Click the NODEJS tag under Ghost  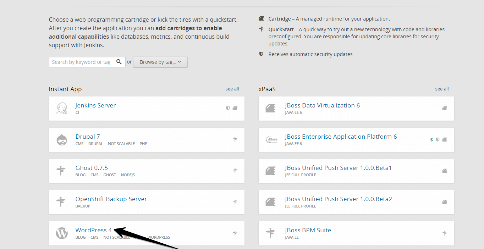128,175
